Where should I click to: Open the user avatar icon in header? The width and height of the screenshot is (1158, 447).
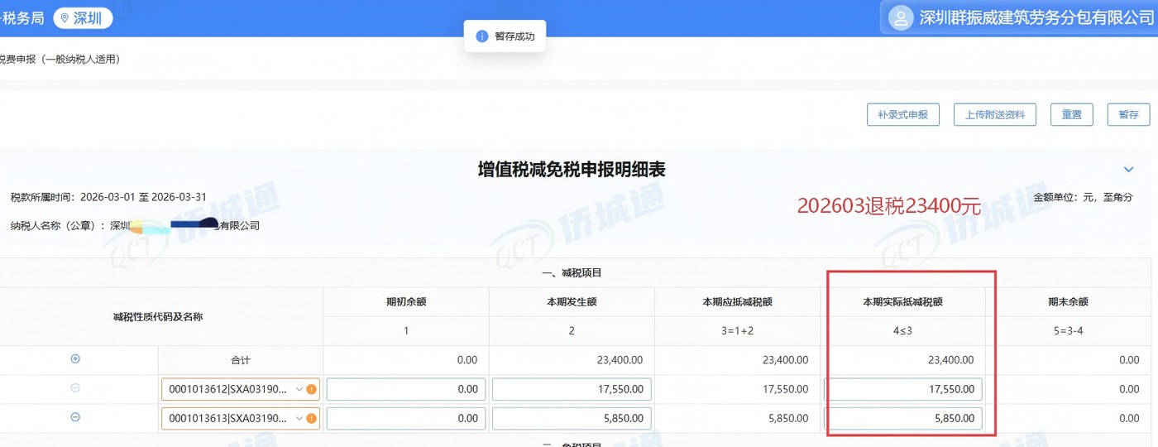(900, 17)
